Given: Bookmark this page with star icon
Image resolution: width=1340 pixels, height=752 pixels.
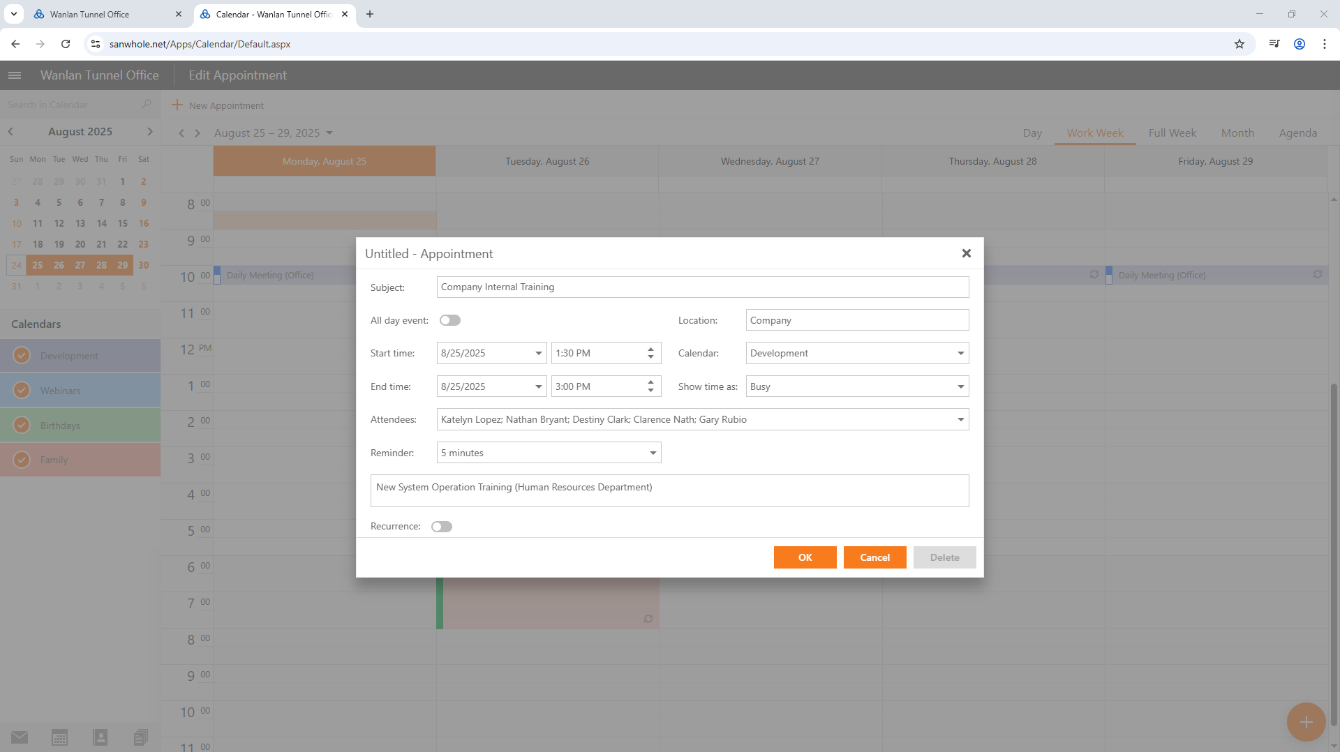Looking at the screenshot, I should coord(1239,44).
